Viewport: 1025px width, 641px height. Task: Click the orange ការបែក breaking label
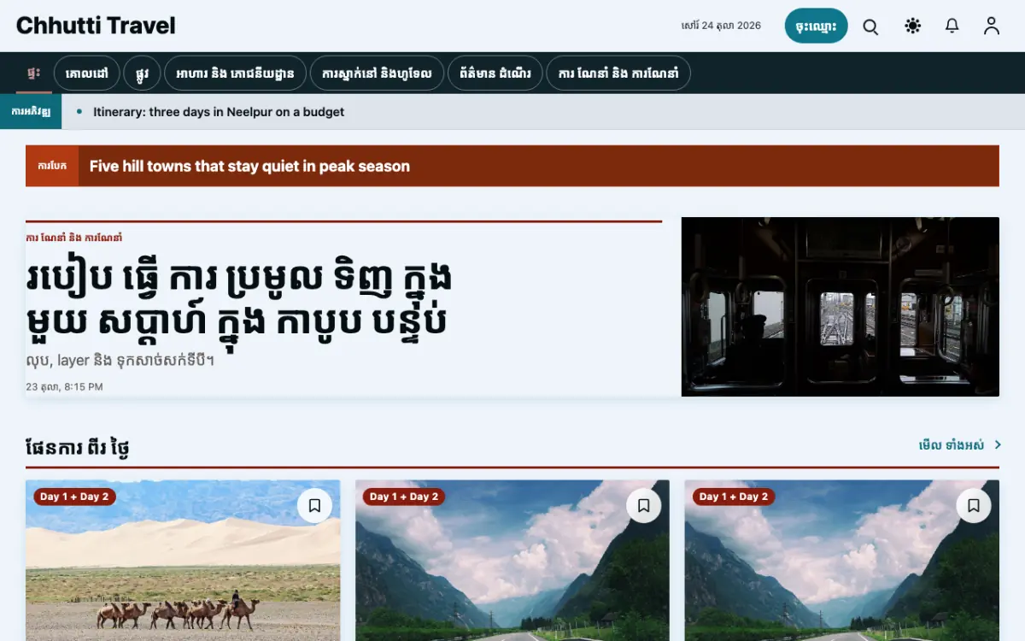pos(52,167)
